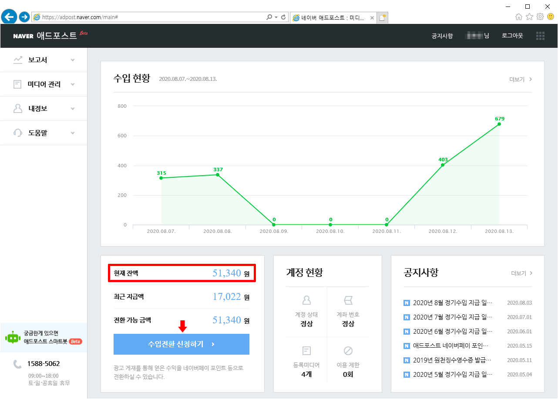This screenshot has width=558, height=399.
Task: Open browser settings gear icon
Action: 540,17
